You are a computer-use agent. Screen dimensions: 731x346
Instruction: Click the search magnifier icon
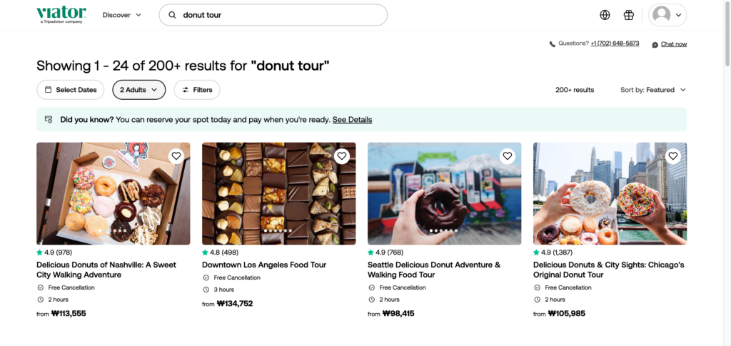[x=172, y=15]
